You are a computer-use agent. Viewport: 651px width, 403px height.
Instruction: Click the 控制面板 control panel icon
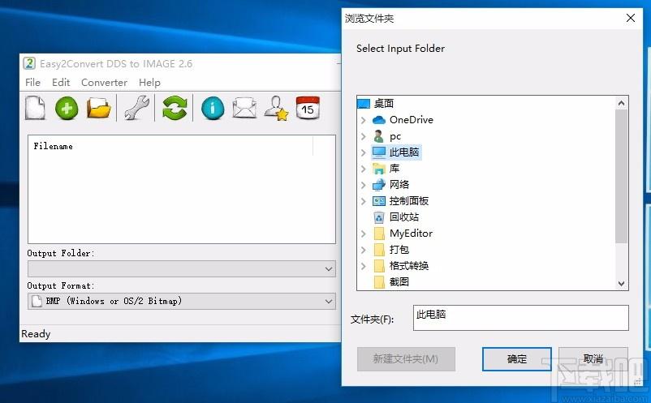coord(378,201)
